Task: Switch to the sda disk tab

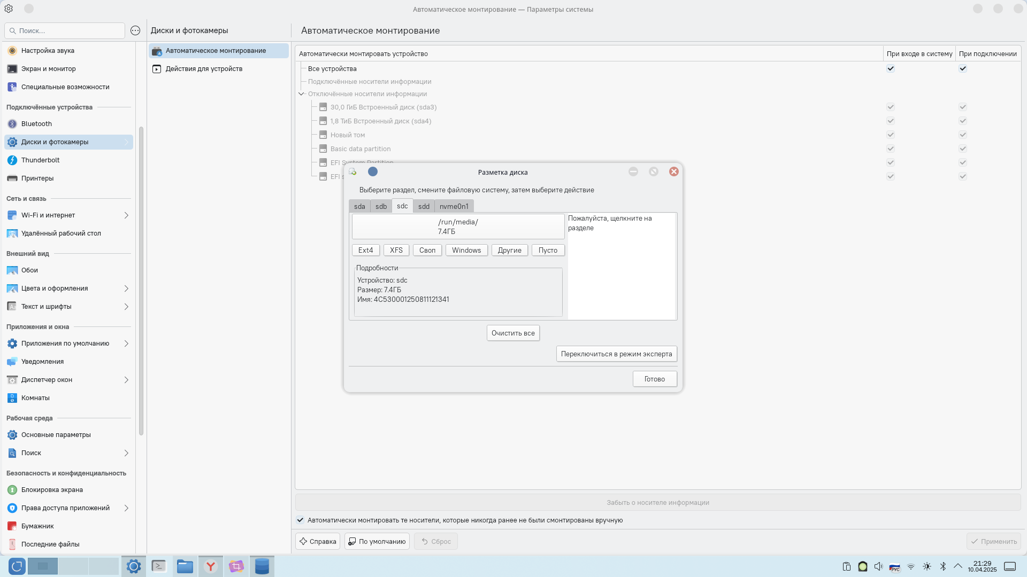Action: (x=359, y=207)
